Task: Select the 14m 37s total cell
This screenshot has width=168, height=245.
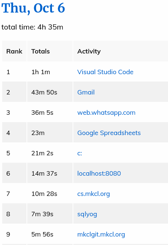Action: coord(50,173)
